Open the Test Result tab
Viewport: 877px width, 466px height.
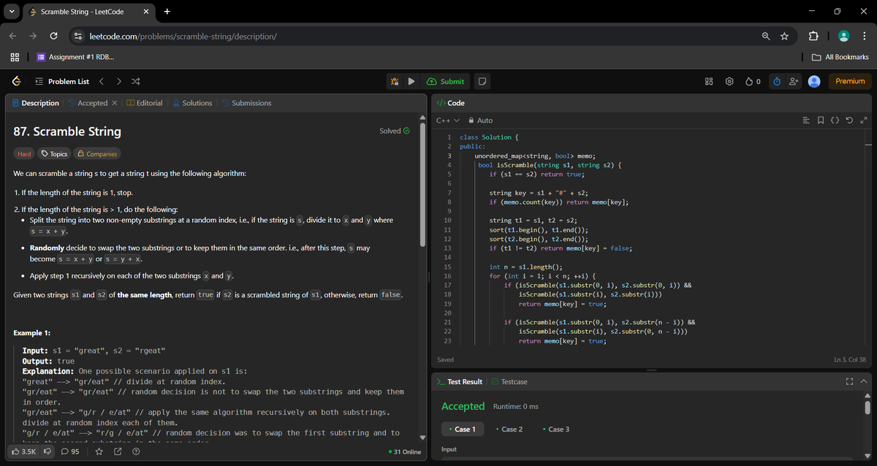click(460, 381)
